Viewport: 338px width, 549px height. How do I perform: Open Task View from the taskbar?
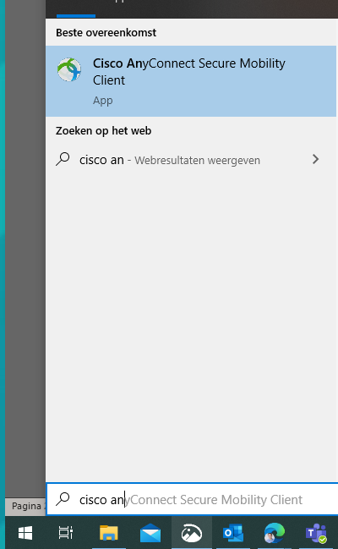pyautogui.click(x=66, y=533)
